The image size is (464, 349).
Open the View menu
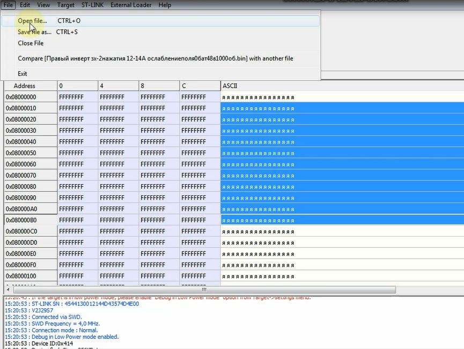coord(43,5)
